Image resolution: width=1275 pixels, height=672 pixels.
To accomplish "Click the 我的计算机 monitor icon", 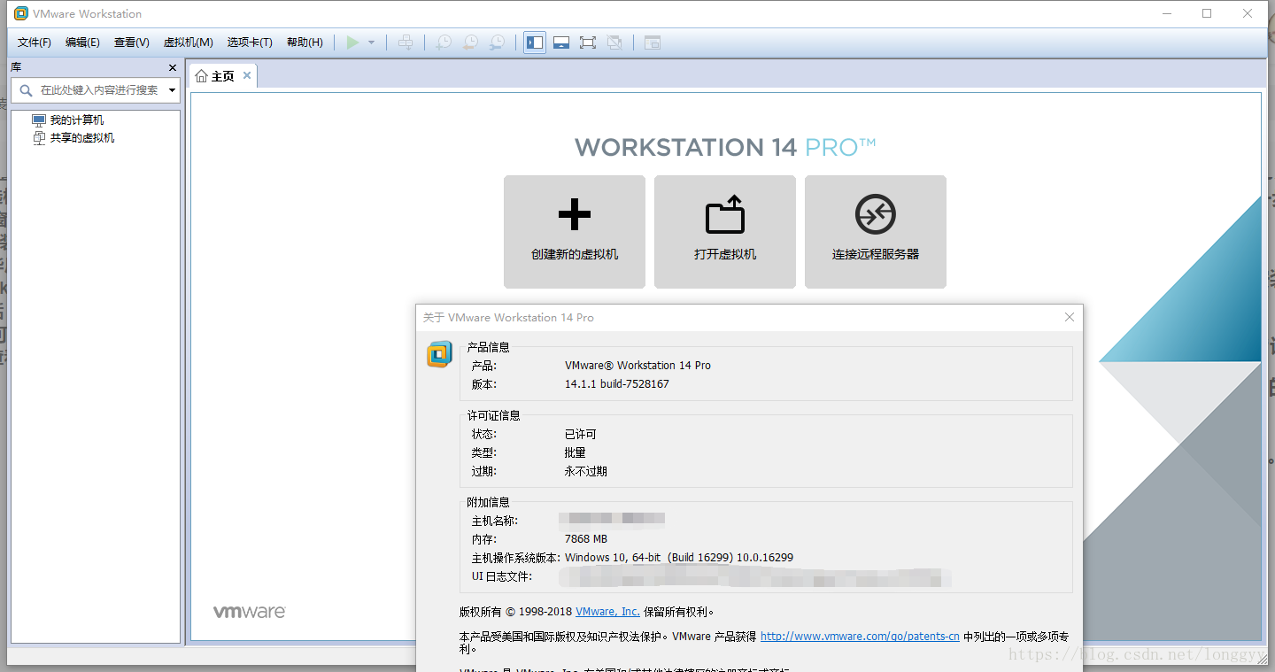I will pyautogui.click(x=38, y=120).
